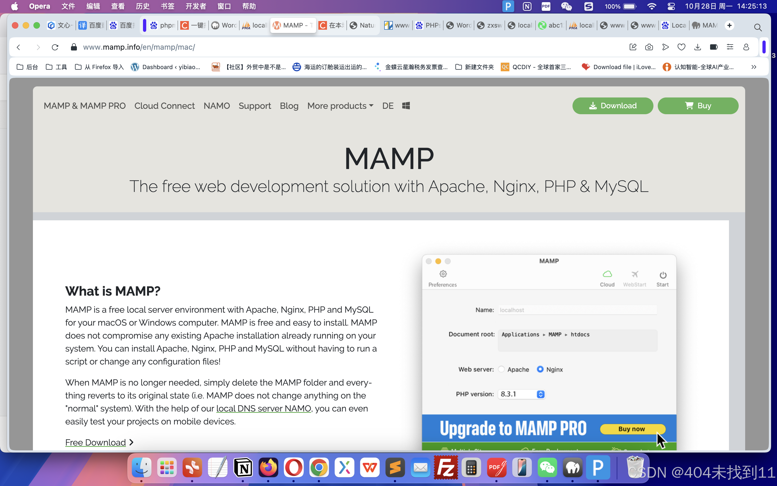Click the WebStart airplane icon
777x486 pixels.
pyautogui.click(x=635, y=274)
